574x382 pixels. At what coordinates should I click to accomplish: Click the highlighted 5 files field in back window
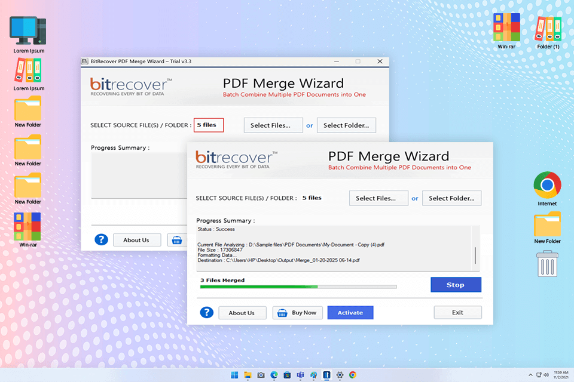click(209, 125)
